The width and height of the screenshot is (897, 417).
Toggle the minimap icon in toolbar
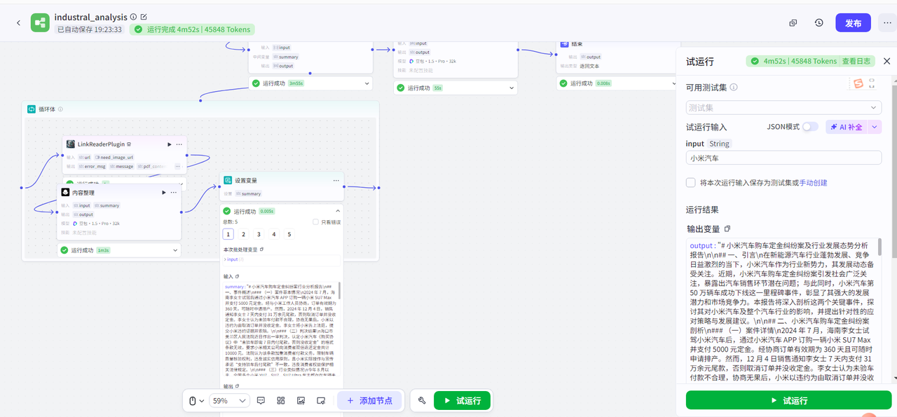coord(321,401)
